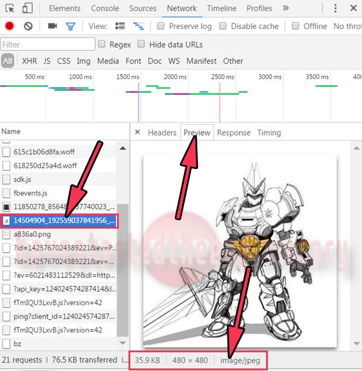The width and height of the screenshot is (362, 371).
Task: Click the robot image preview
Action: (240, 251)
